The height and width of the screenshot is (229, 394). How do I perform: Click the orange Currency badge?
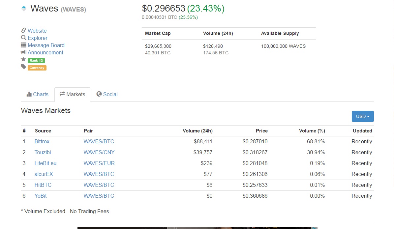37,68
